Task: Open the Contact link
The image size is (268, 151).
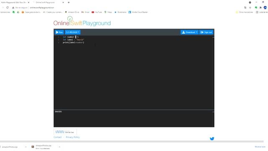Action: pyautogui.click(x=58, y=137)
